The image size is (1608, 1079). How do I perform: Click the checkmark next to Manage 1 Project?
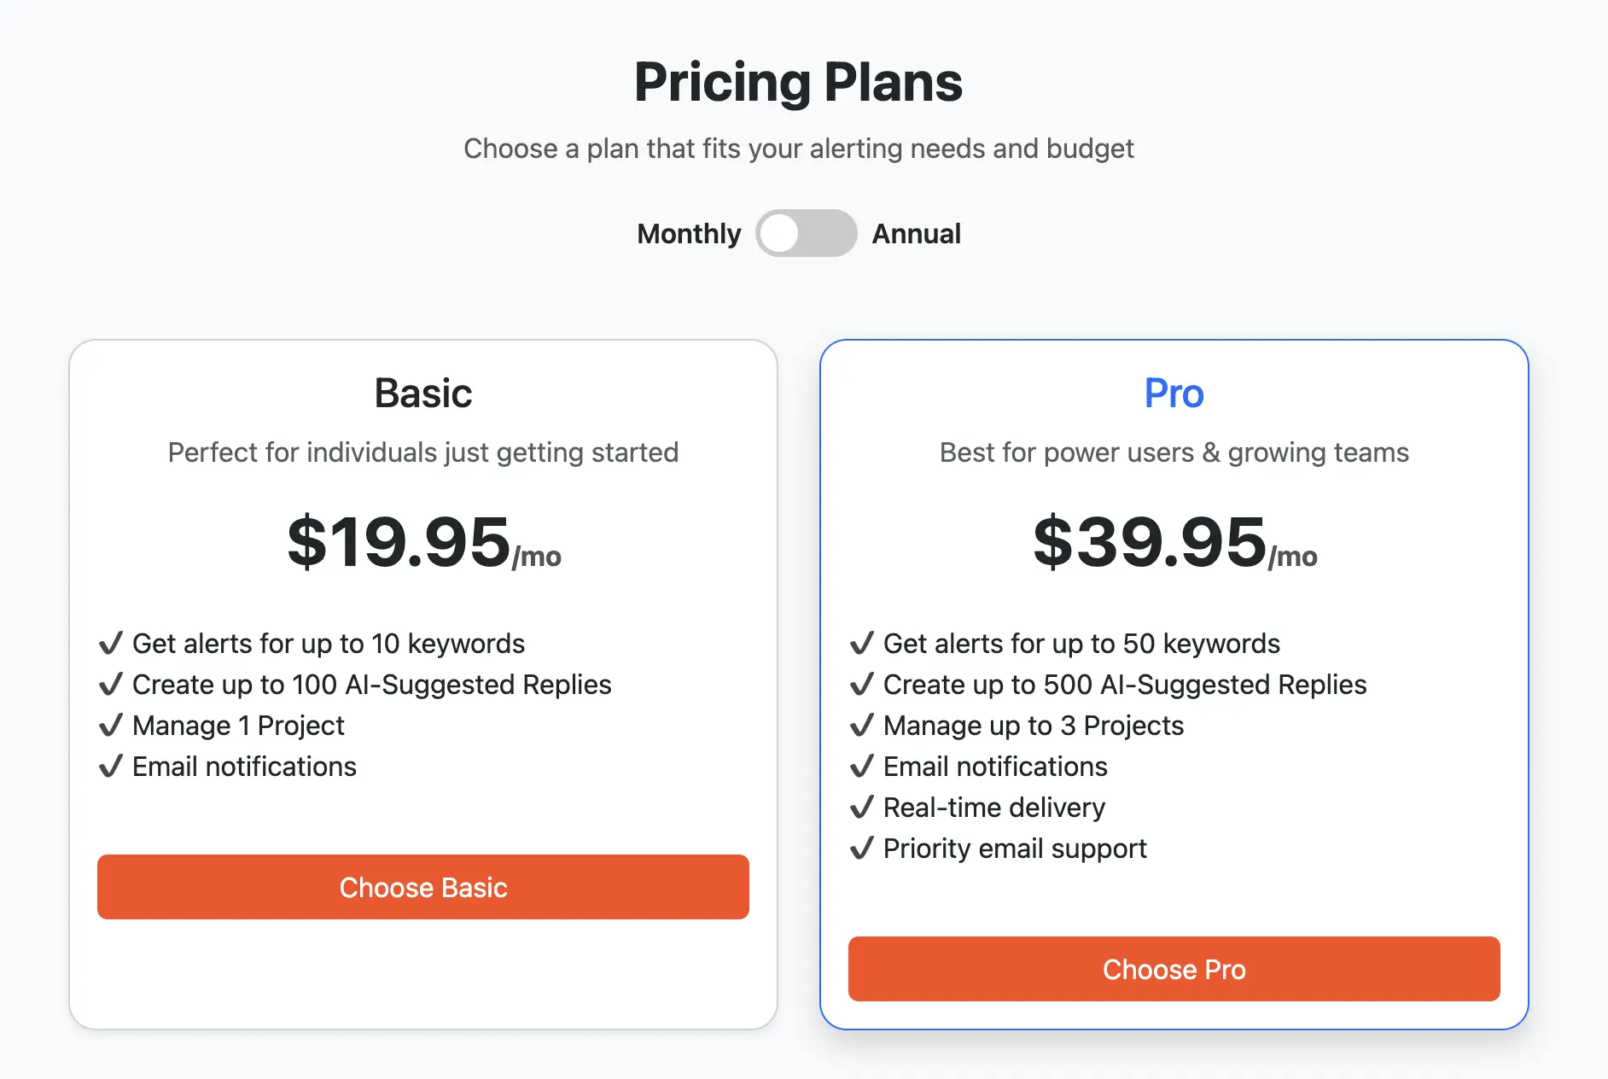click(111, 725)
